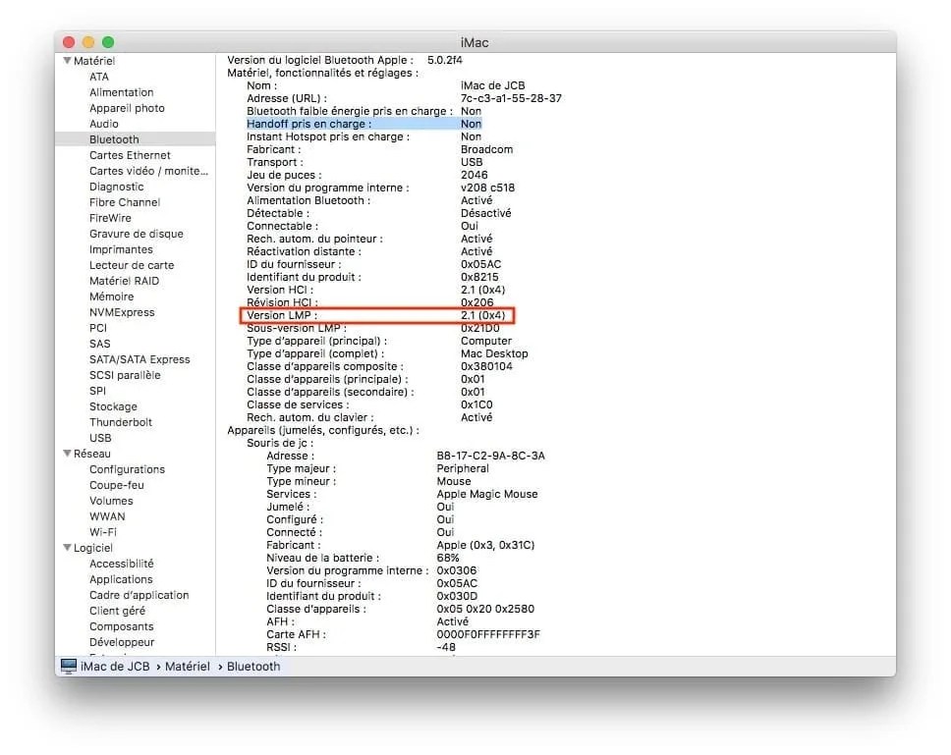The image size is (951, 755).
Task: Click the 'Carte AFH' value 0000F0FFFFFFFF3F
Action: 488,634
